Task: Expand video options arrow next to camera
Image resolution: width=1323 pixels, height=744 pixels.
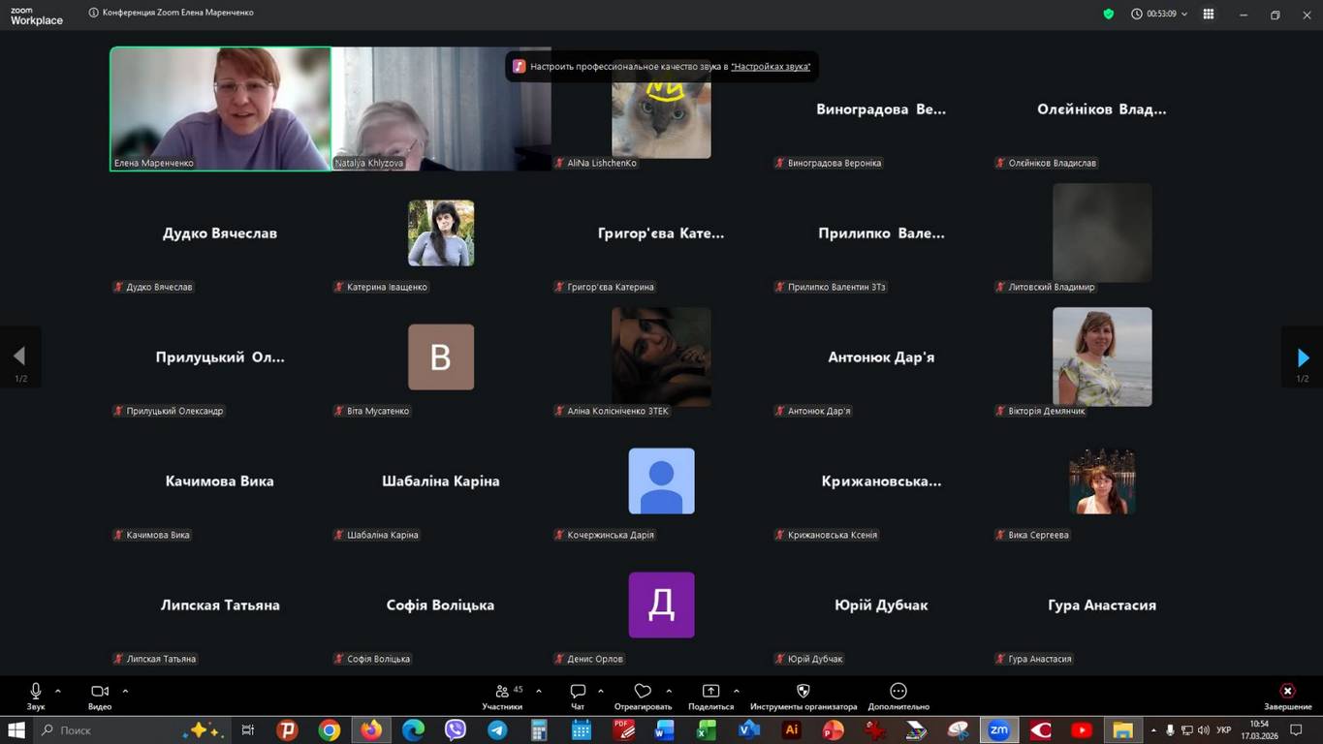Action: click(x=125, y=691)
